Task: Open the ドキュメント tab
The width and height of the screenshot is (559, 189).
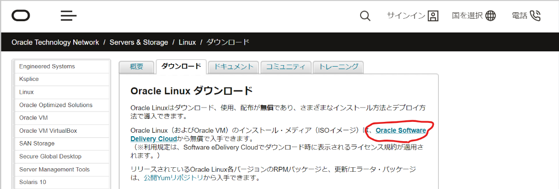Action: coord(233,67)
